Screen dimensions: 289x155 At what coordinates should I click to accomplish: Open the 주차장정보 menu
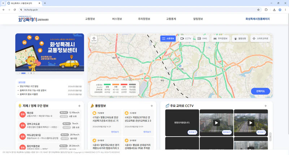click(144, 19)
